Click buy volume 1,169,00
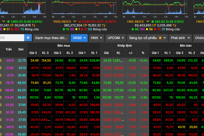The image size is (204, 136). point(70,120)
